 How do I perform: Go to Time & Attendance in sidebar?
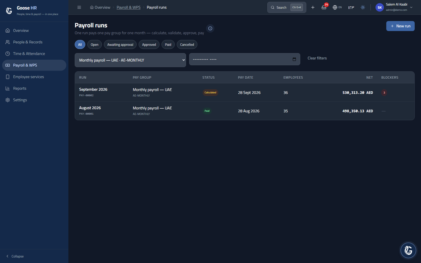click(34, 54)
